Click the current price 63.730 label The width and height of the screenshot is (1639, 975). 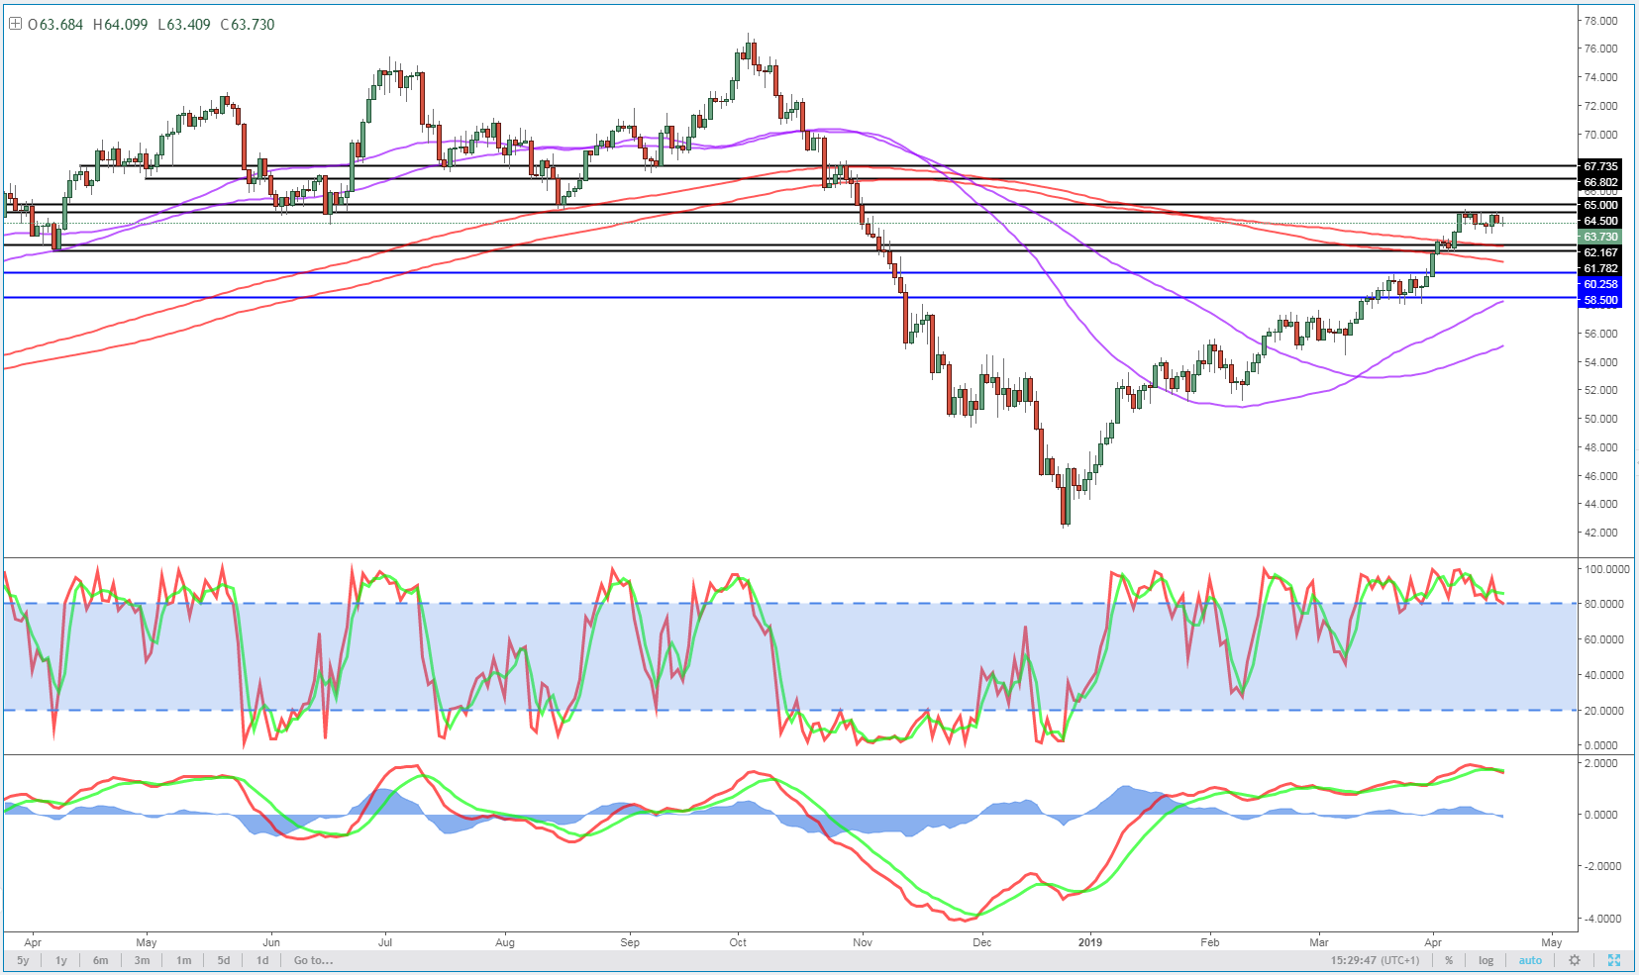click(x=1600, y=237)
